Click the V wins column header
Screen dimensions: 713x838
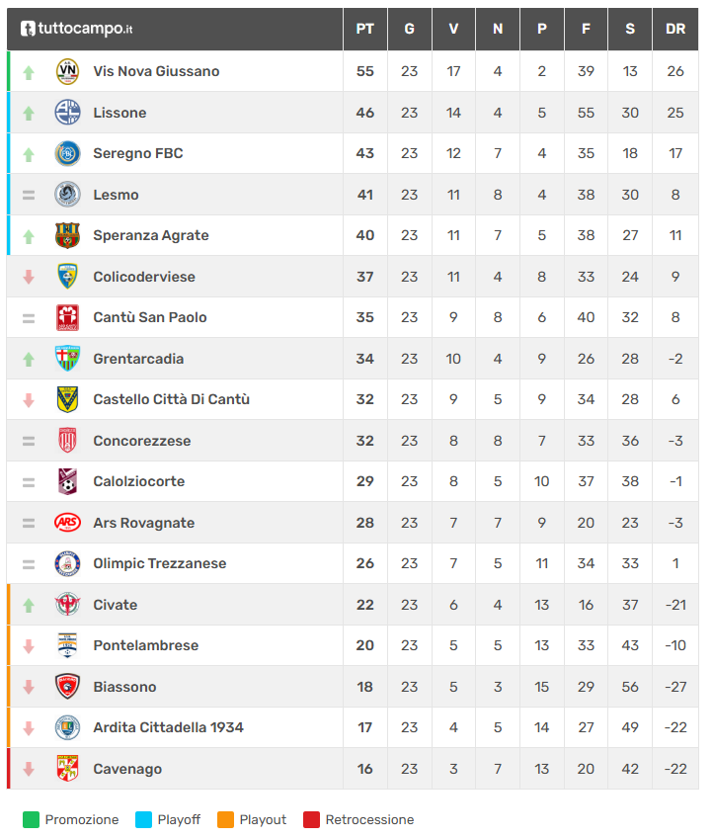pyautogui.click(x=453, y=29)
